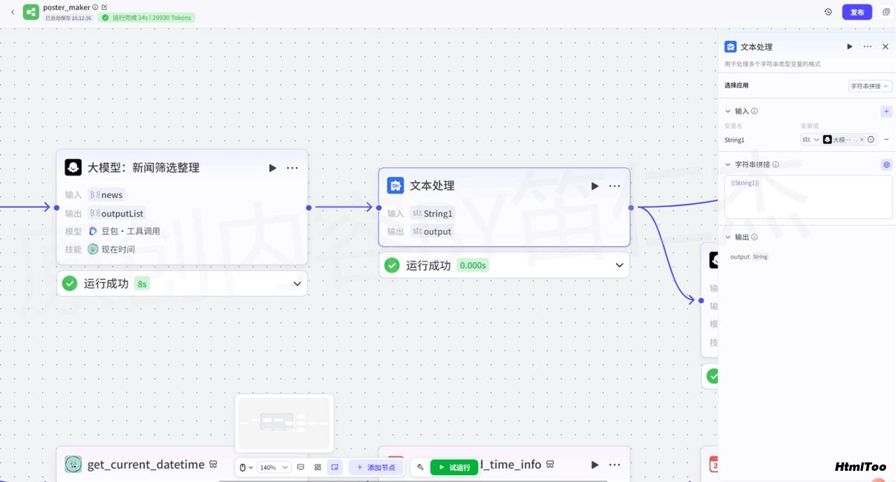Screen dimensions: 896x482
Task: Go back using the top-left arrow
Action: pyautogui.click(x=12, y=12)
